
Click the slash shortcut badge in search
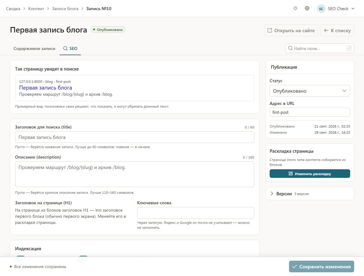pyautogui.click(x=349, y=48)
